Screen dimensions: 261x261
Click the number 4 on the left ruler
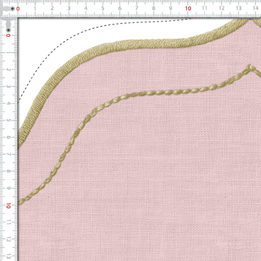pos(8,103)
